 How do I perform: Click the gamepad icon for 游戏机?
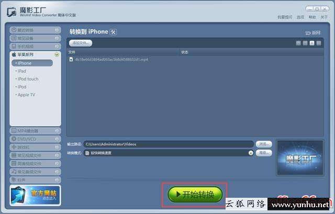click(14, 147)
